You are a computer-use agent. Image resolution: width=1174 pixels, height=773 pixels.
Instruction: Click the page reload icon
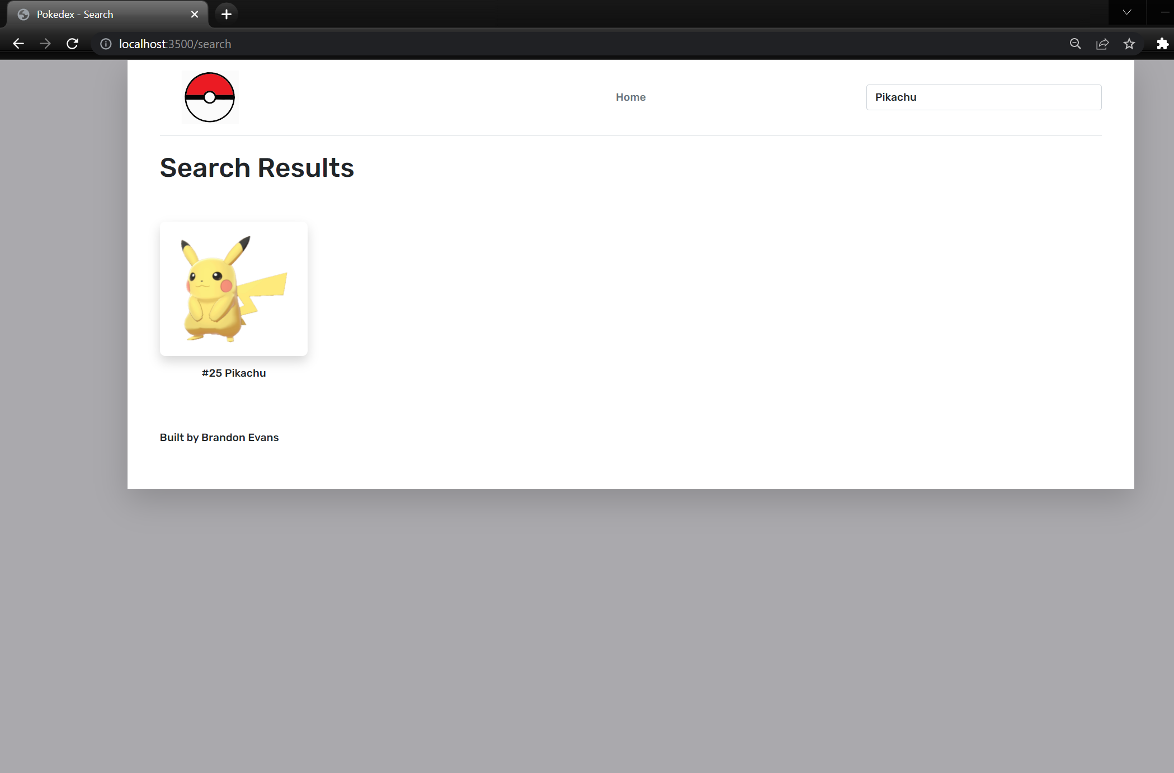(72, 44)
